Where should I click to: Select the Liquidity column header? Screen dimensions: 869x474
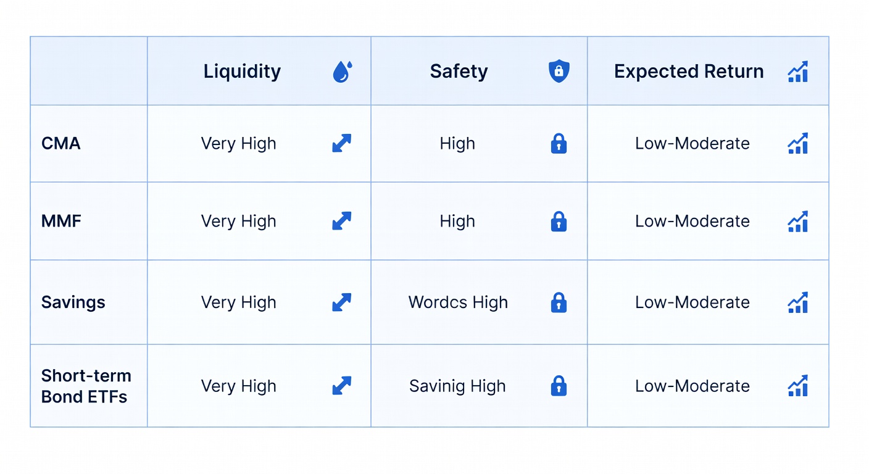coord(242,72)
